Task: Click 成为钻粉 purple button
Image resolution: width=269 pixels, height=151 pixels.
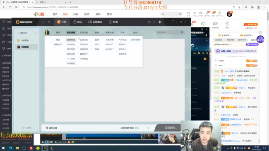Action: point(252,44)
